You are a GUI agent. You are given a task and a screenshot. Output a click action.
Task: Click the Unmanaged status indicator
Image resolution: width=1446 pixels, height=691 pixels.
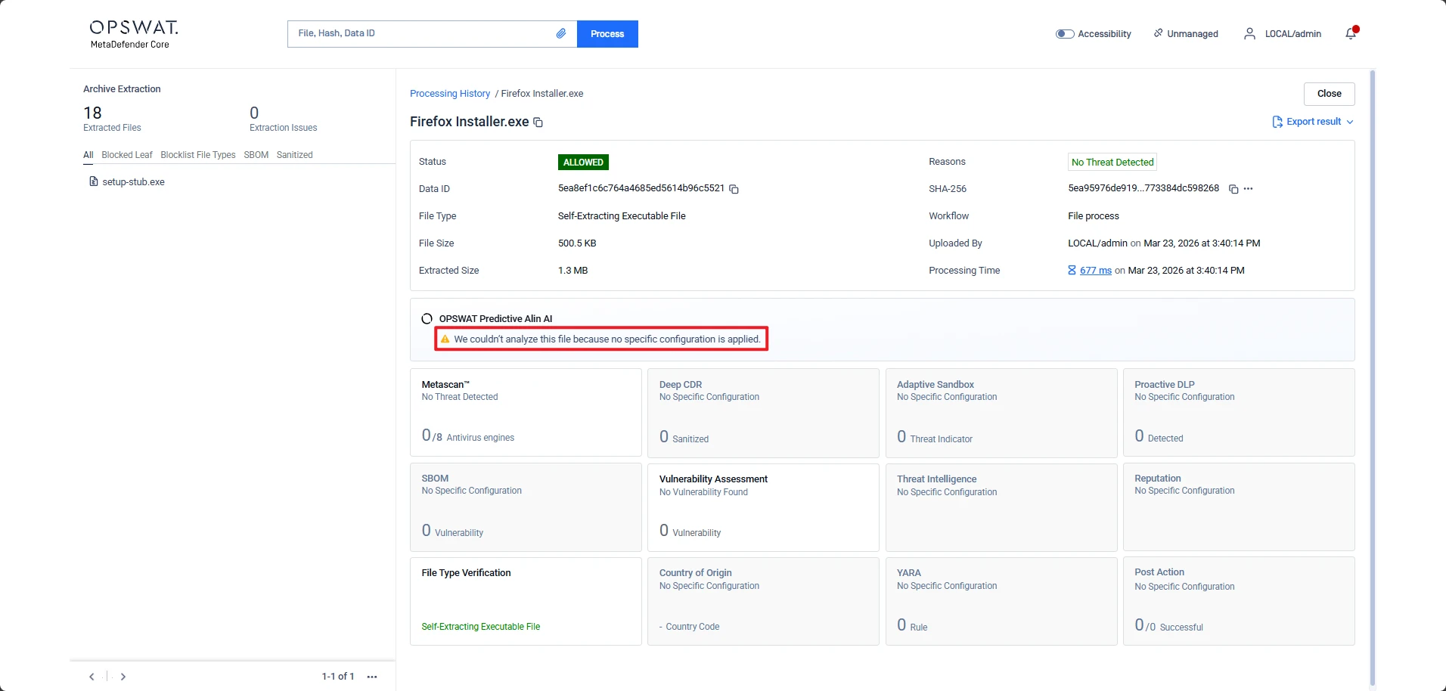[x=1186, y=34]
